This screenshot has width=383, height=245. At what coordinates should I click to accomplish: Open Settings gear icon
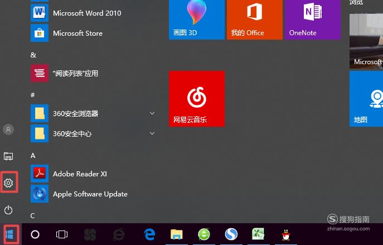click(8, 182)
